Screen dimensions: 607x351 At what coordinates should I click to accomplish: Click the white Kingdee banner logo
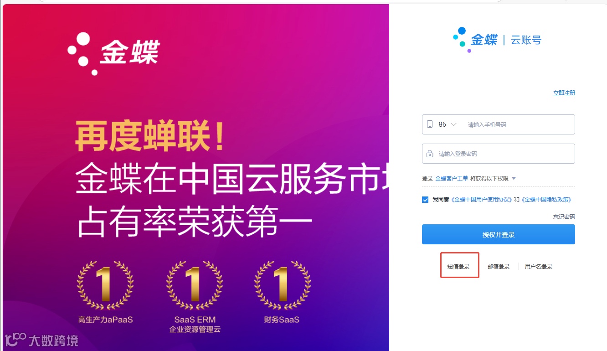click(x=113, y=53)
